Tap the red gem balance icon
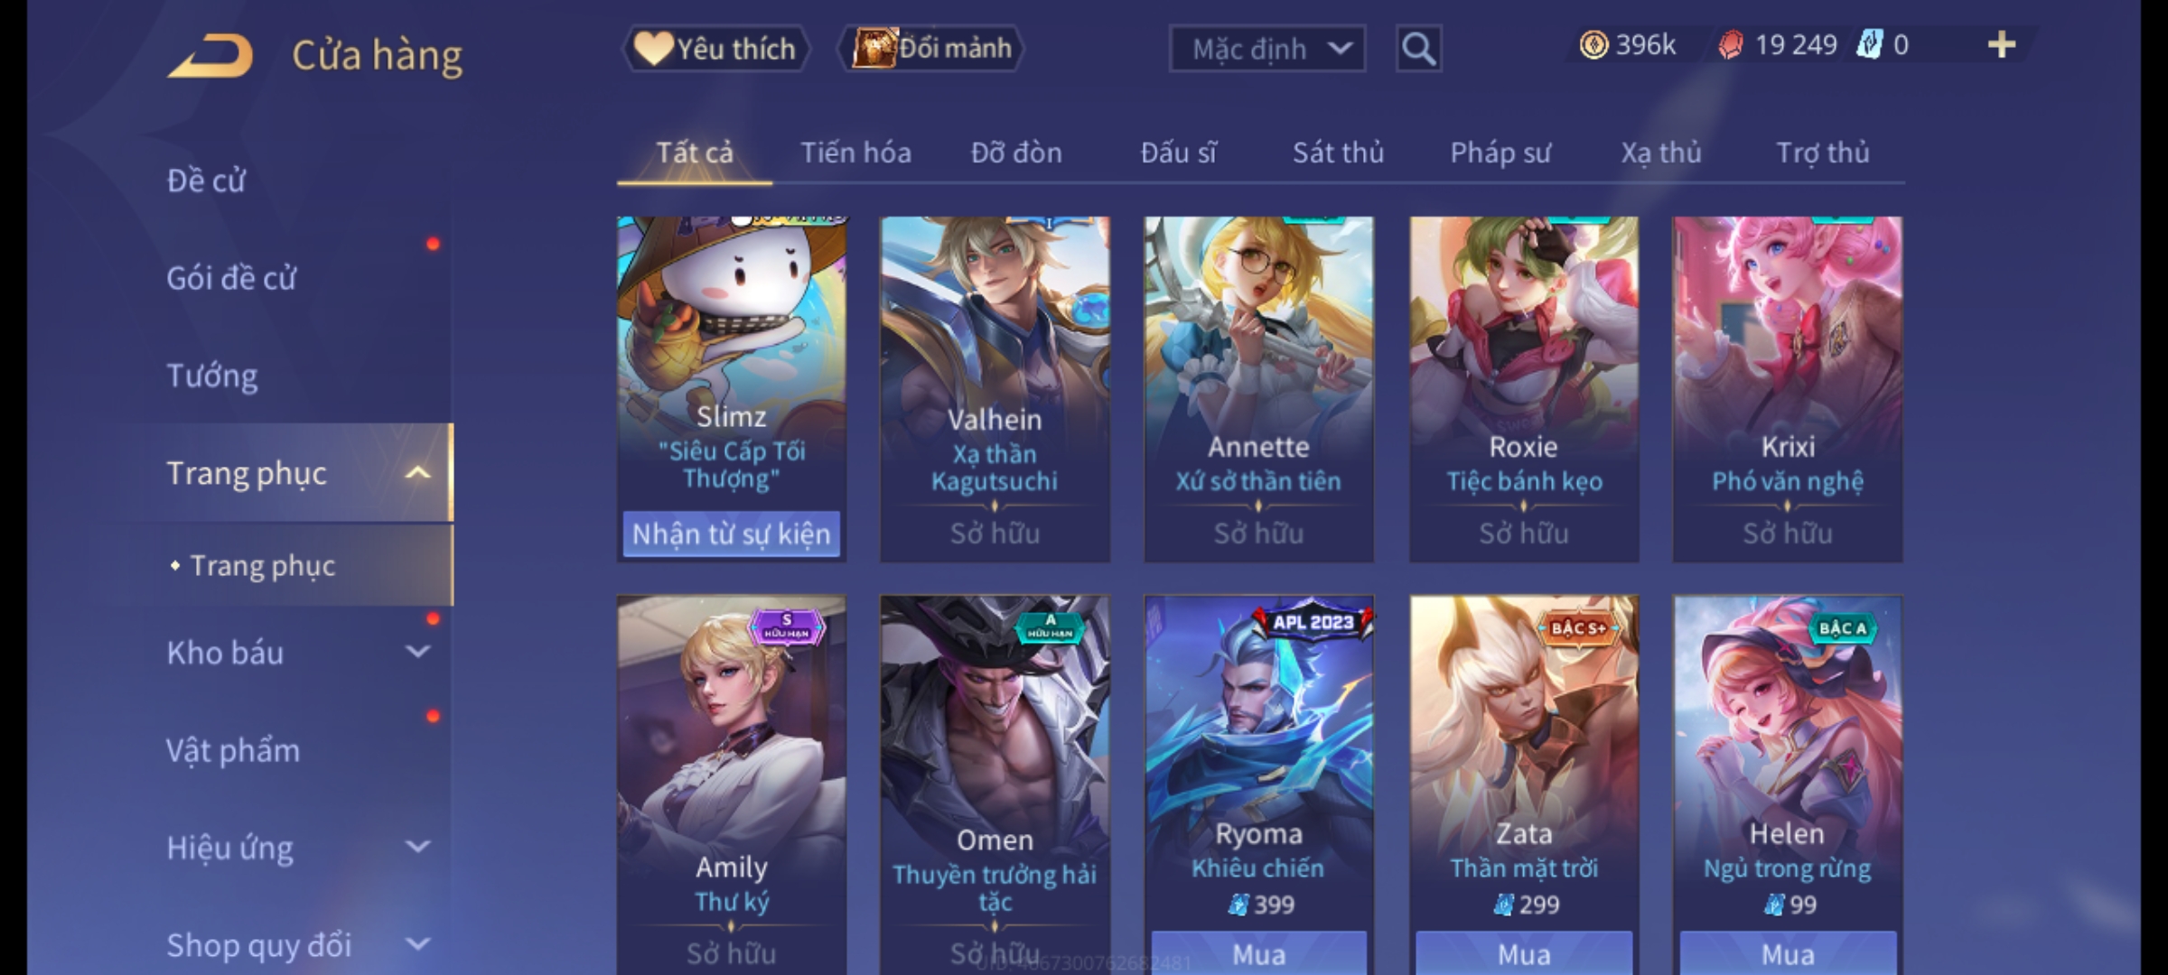Viewport: 2168px width, 975px height. [x=1730, y=45]
